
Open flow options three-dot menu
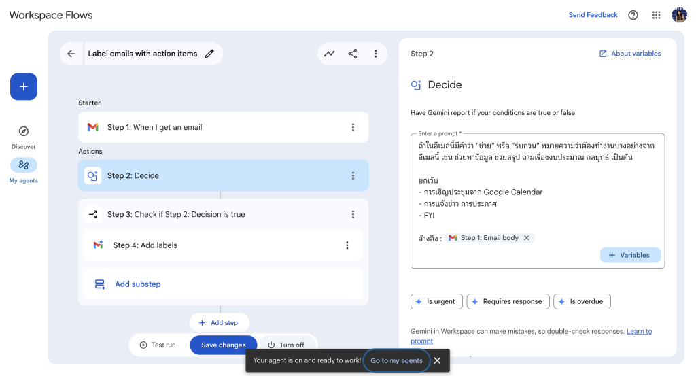(376, 54)
